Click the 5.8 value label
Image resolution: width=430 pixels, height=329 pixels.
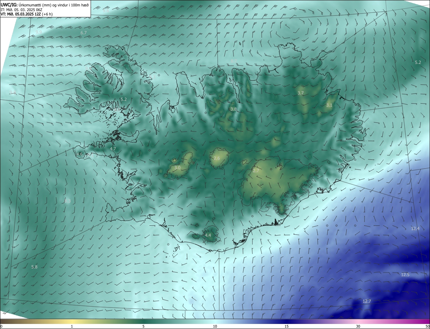[34, 267]
